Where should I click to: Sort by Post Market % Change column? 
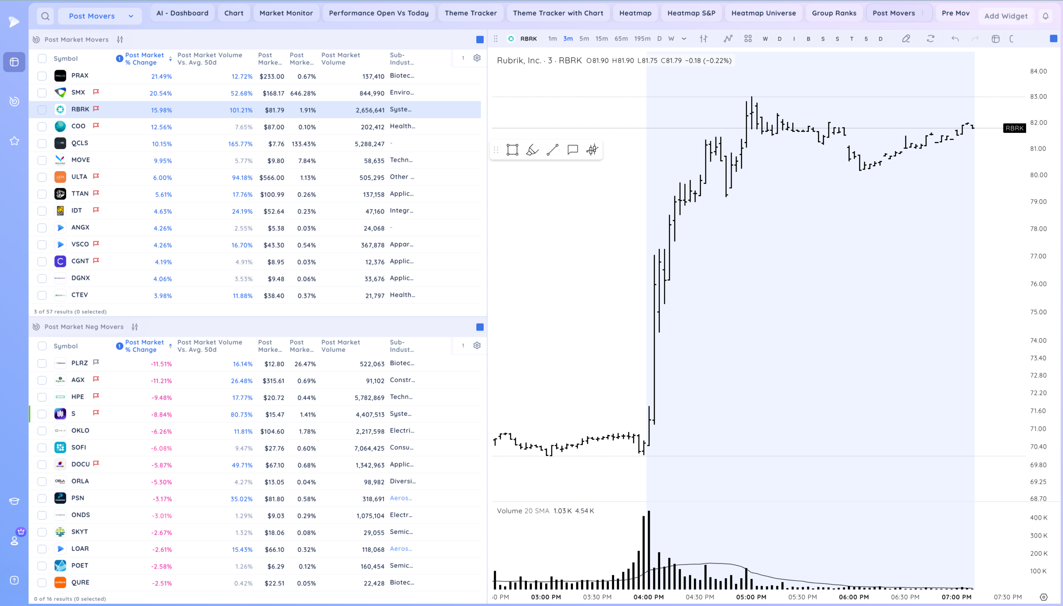click(144, 59)
